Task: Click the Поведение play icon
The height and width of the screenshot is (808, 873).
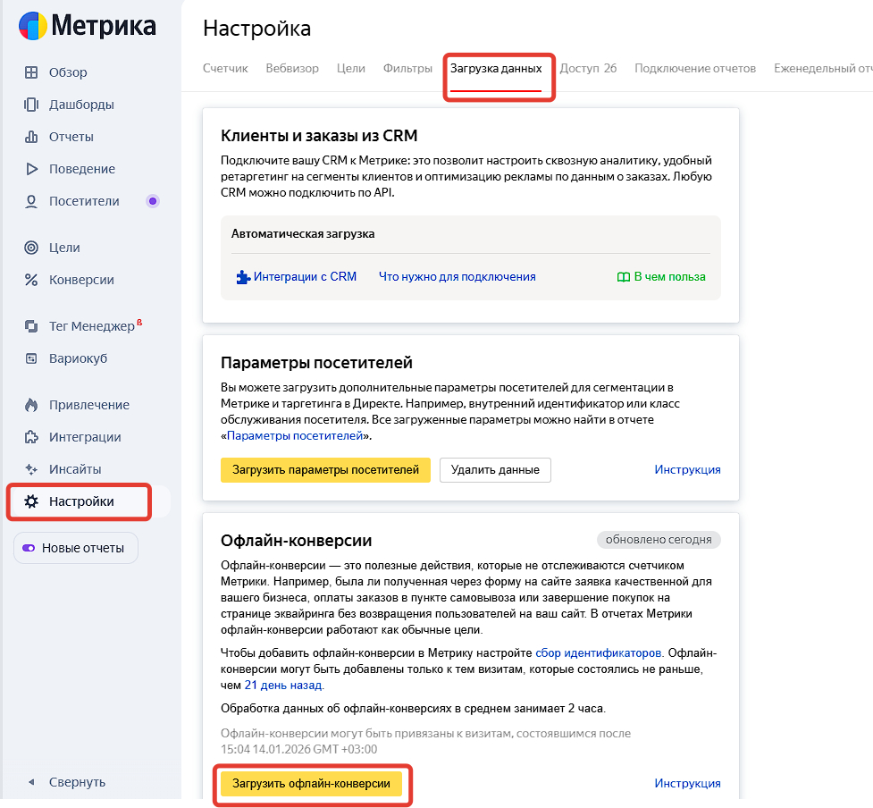Action: (x=32, y=169)
